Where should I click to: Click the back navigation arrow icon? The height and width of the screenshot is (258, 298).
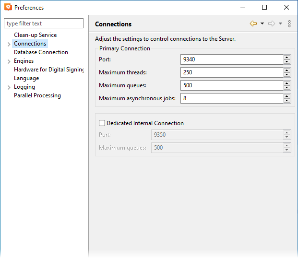(x=253, y=23)
